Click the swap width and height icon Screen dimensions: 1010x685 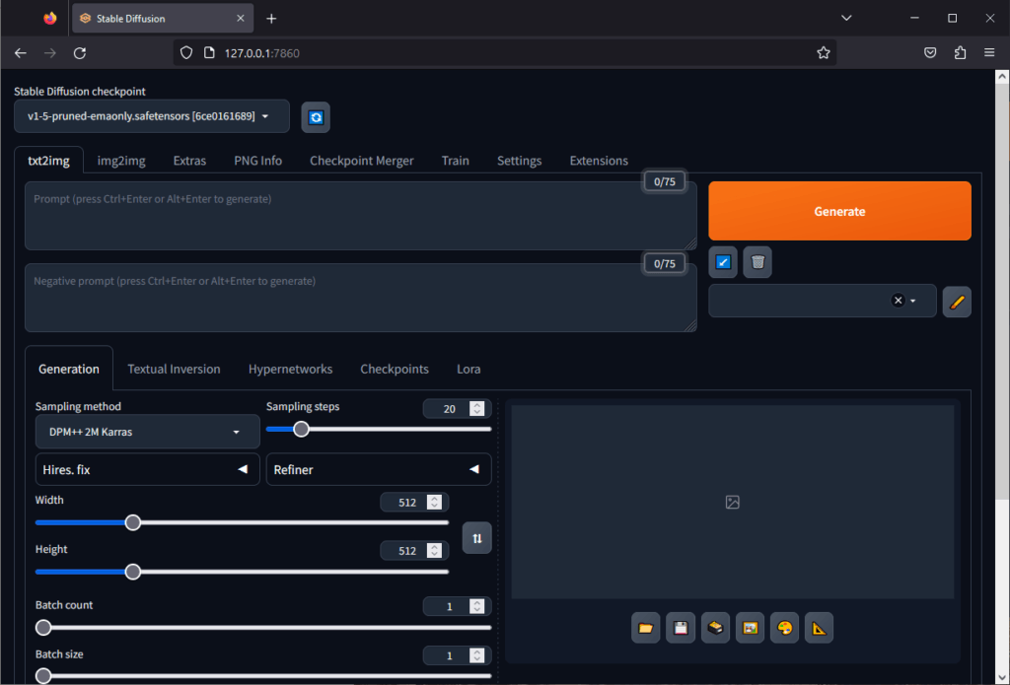(x=476, y=538)
